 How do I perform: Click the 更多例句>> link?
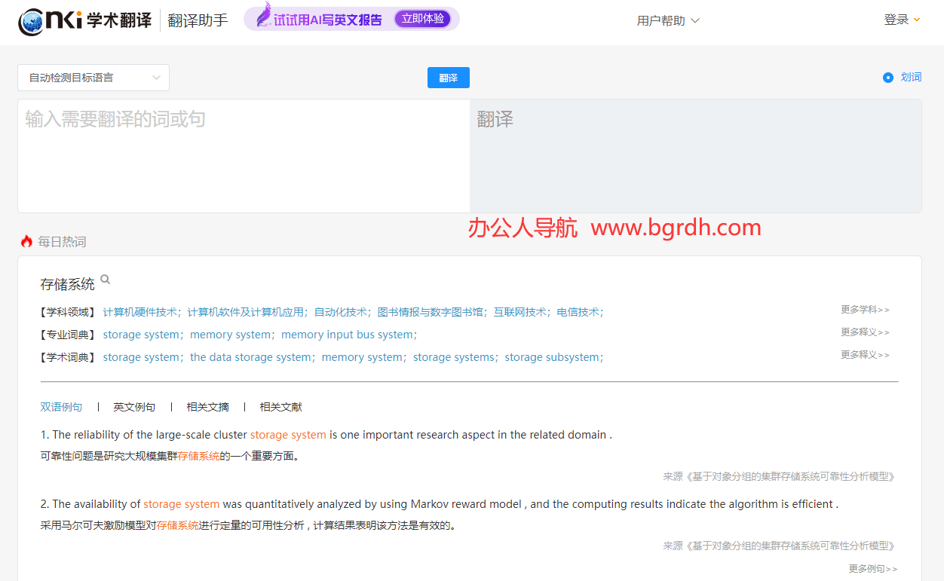click(x=872, y=569)
